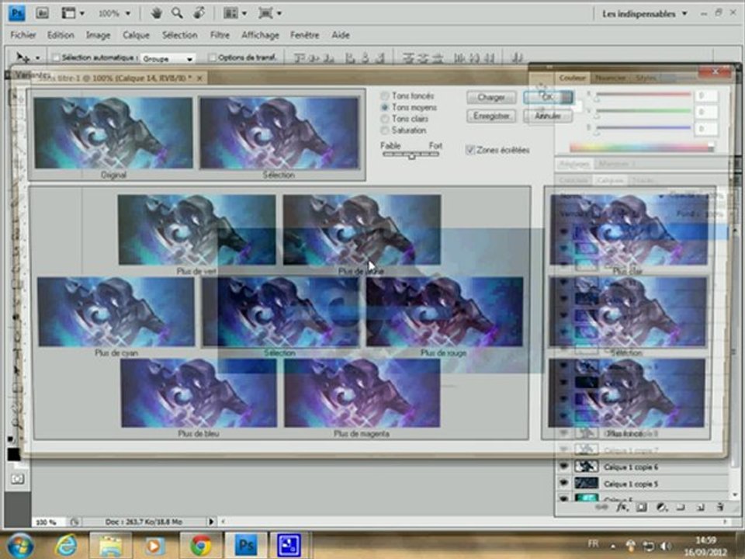Viewport: 745px width, 559px height.
Task: Click the document info icon in status bar
Action: (x=74, y=522)
